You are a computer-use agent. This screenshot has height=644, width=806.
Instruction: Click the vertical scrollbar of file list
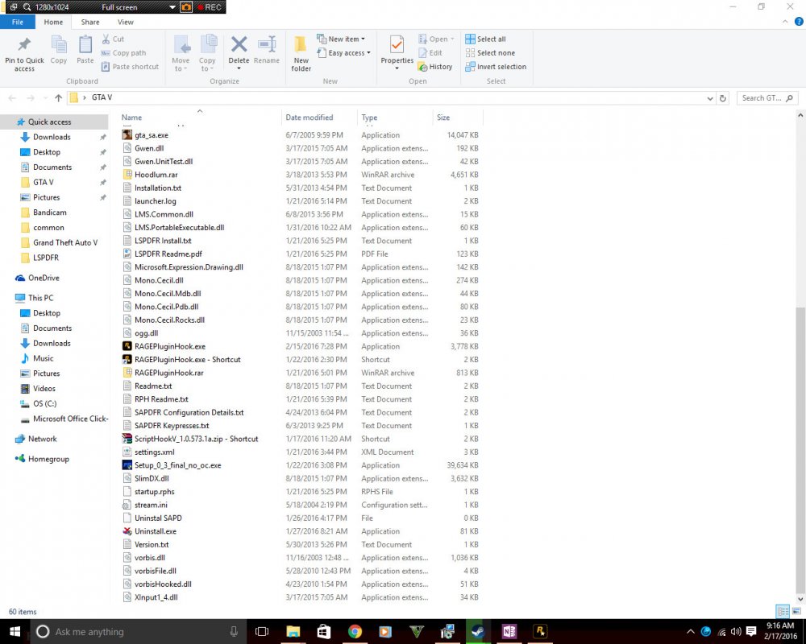[800, 449]
